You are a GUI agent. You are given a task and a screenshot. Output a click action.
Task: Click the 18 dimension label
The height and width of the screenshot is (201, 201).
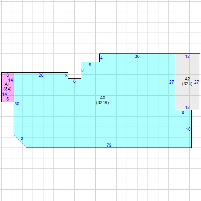[x=188, y=129]
